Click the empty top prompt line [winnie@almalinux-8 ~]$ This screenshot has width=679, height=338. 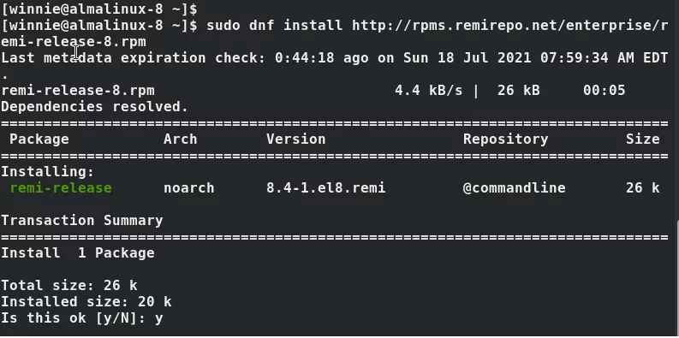click(x=99, y=8)
